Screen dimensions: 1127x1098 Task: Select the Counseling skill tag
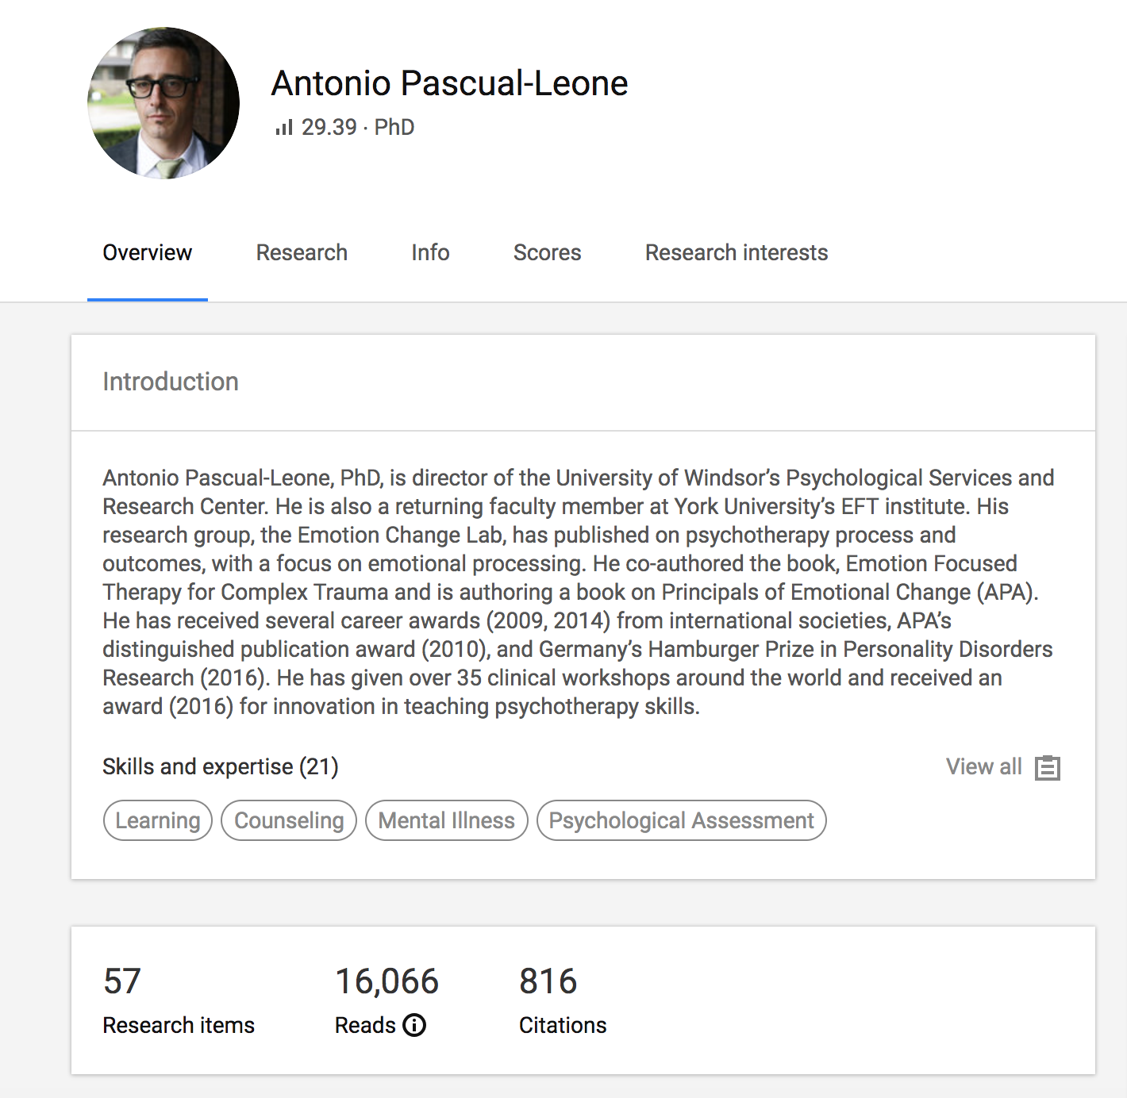point(289,820)
